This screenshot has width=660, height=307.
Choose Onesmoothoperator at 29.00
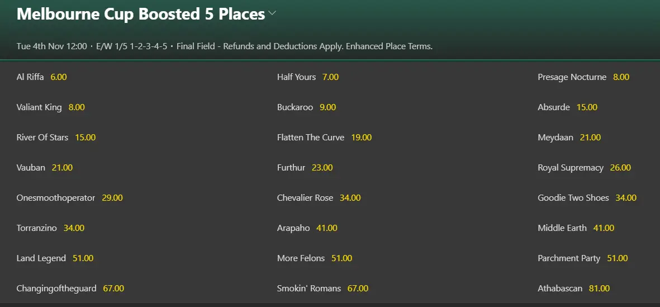[112, 198]
